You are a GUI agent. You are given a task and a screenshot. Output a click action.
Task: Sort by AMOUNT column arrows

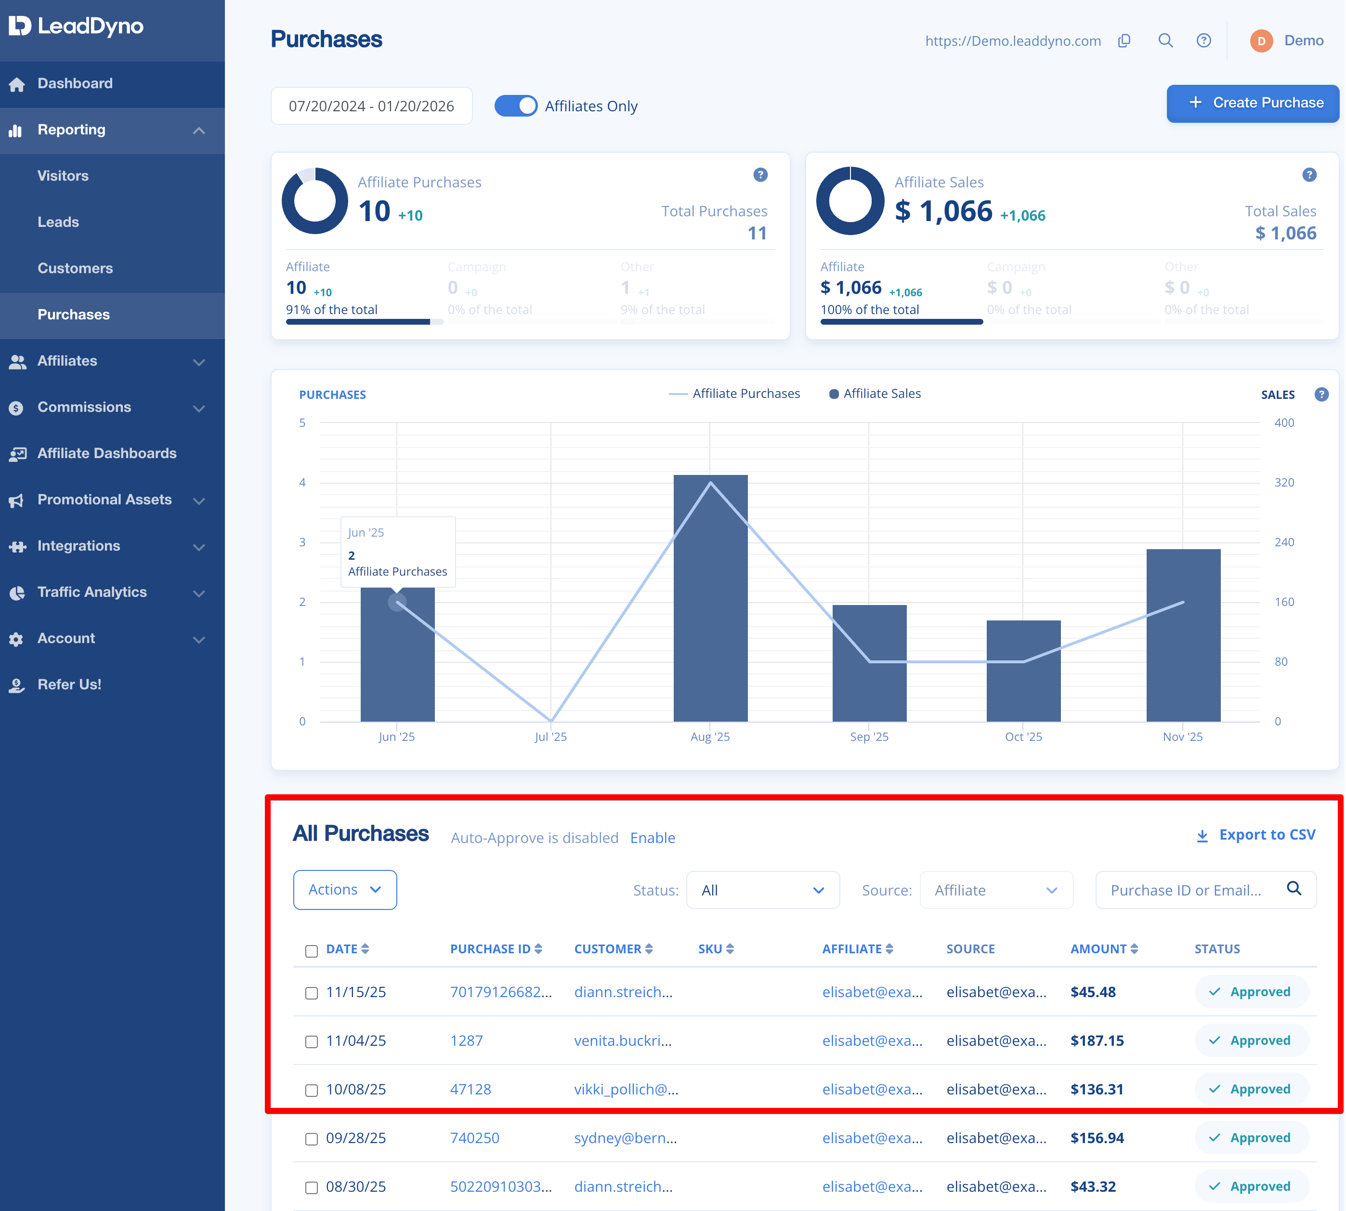(x=1135, y=949)
